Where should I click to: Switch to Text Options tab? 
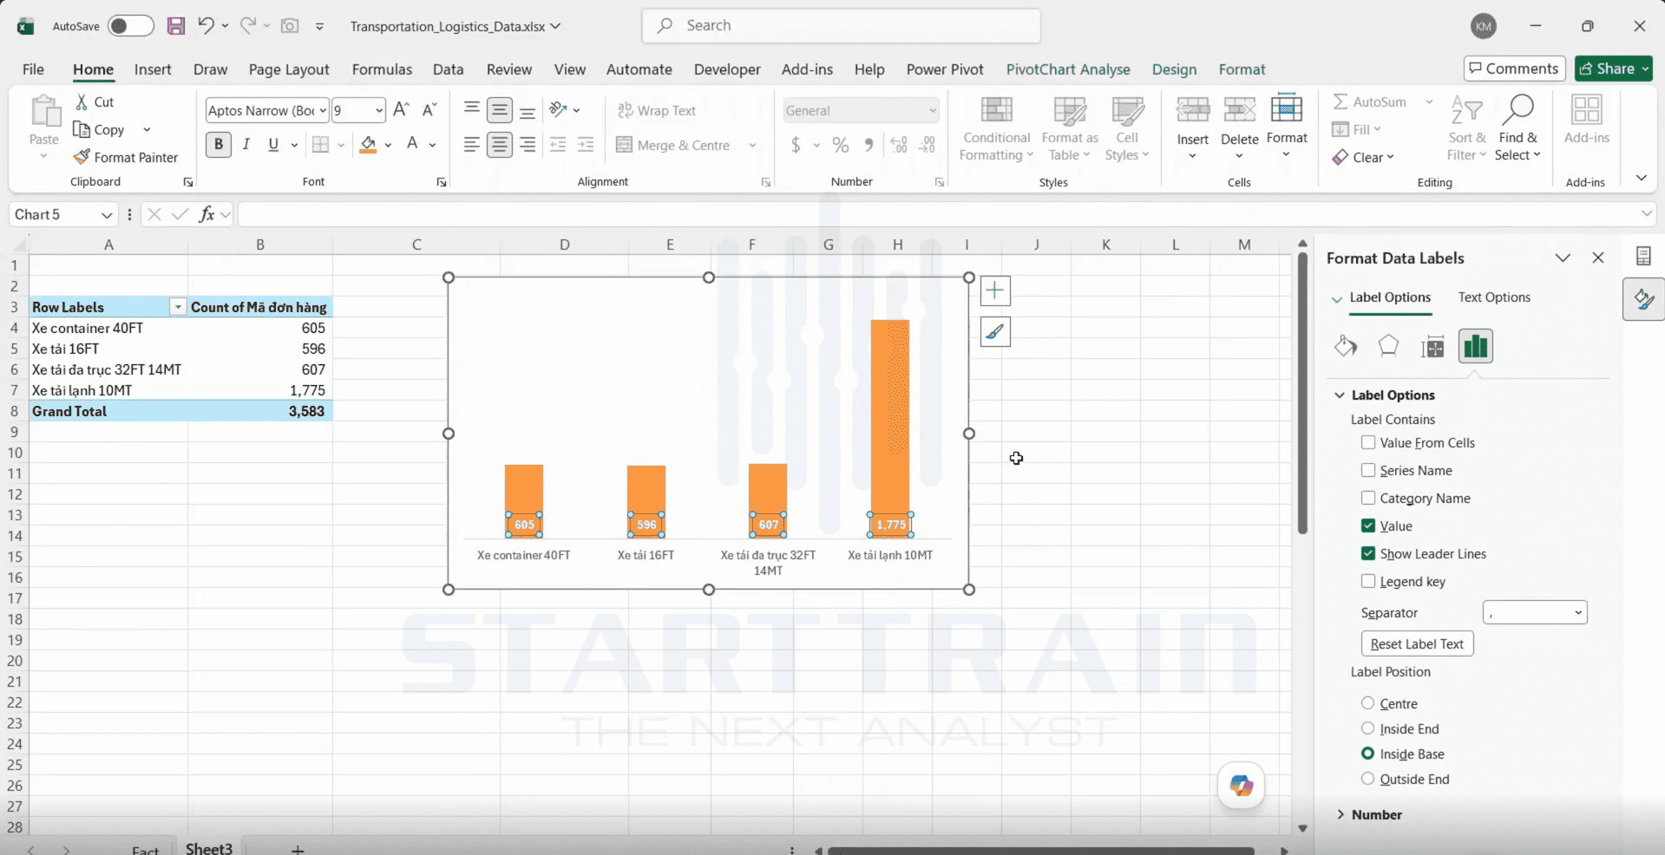[1494, 297]
